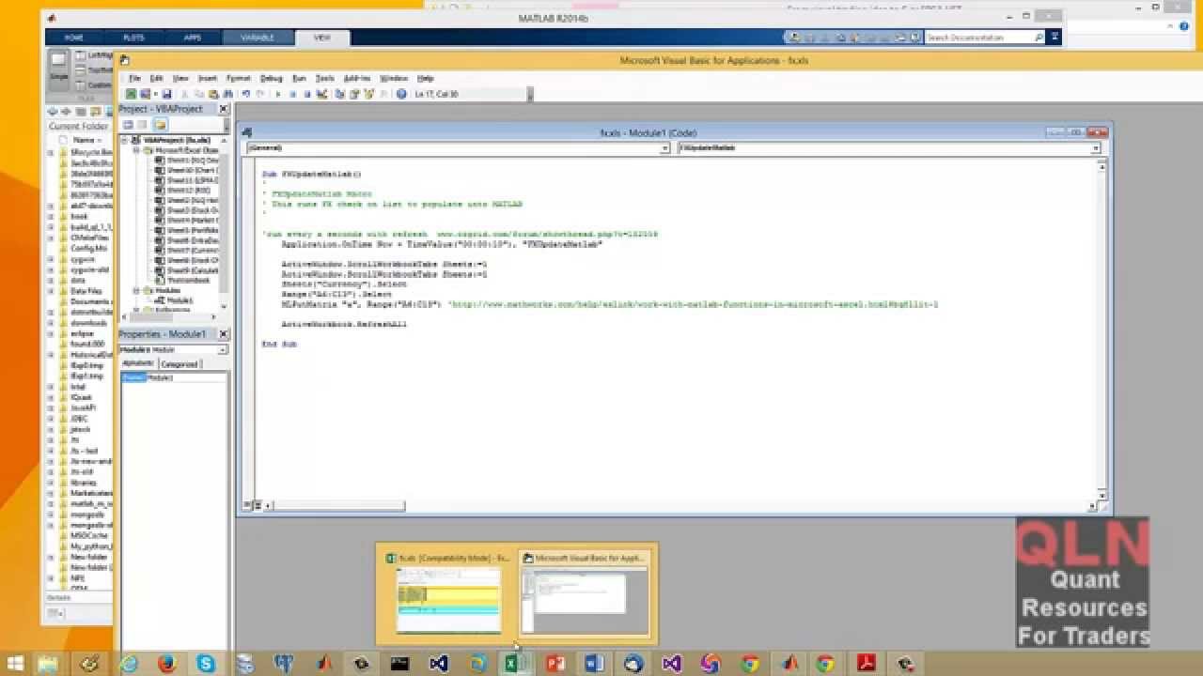Open MATLAB's PLOTS ribbon tab

click(133, 38)
